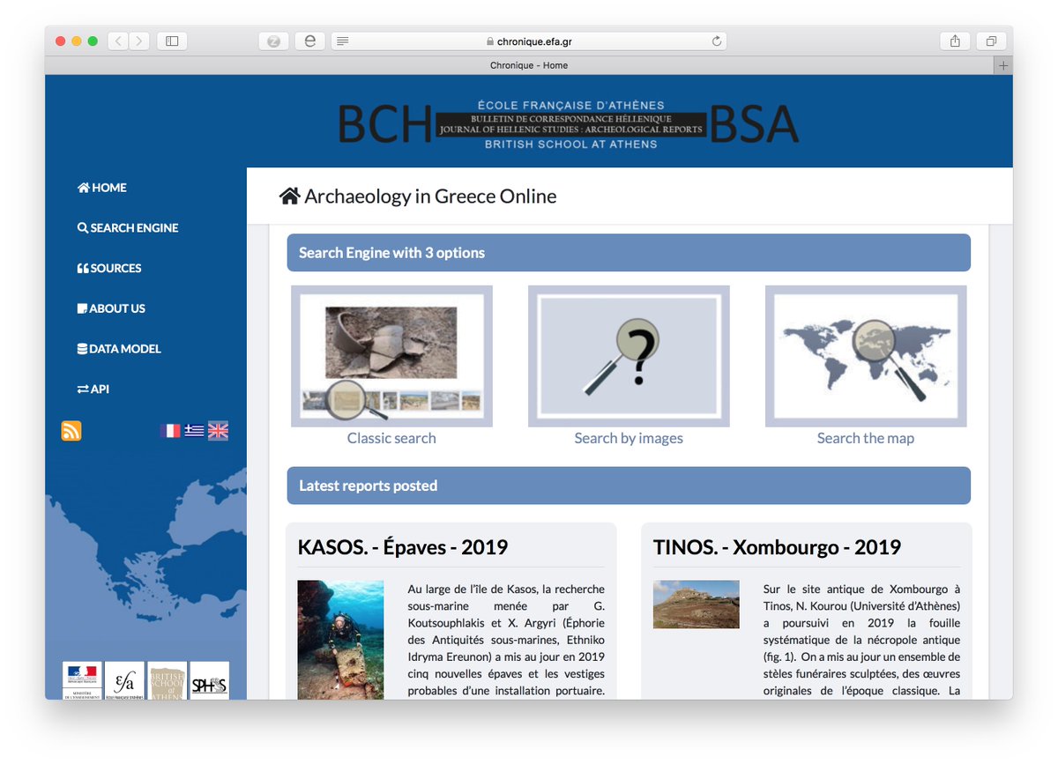This screenshot has height=764, width=1058.
Task: Open the RSS feed icon
Action: pyautogui.click(x=71, y=431)
